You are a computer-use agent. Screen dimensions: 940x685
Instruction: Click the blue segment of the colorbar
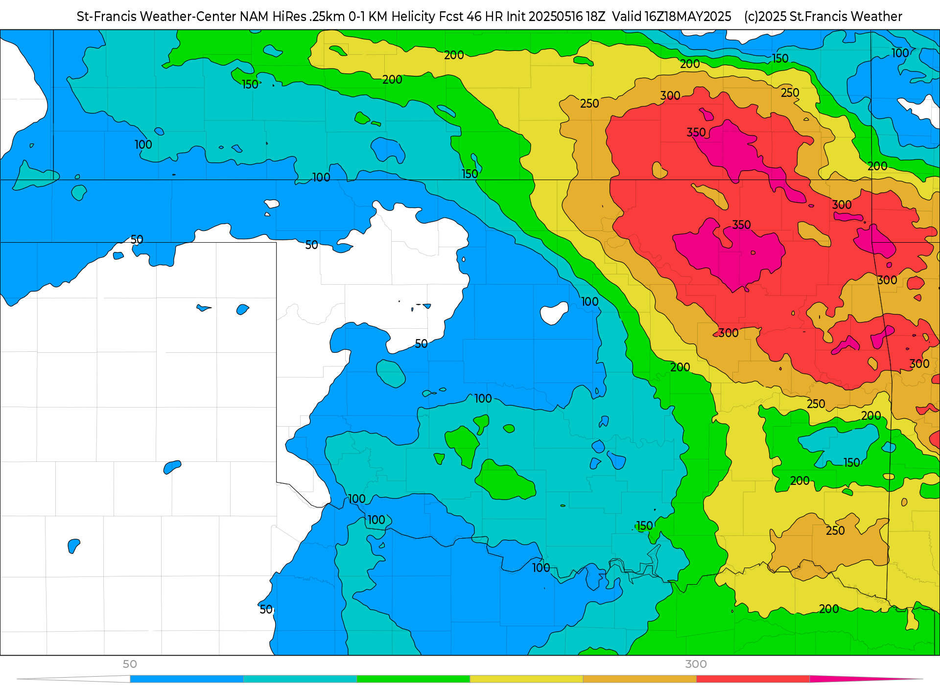pos(187,679)
